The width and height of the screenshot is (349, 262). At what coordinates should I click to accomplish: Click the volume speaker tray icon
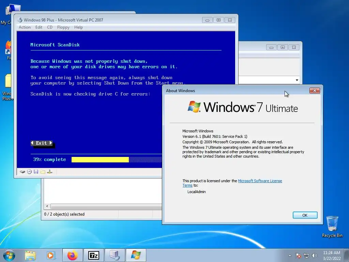pos(314,256)
